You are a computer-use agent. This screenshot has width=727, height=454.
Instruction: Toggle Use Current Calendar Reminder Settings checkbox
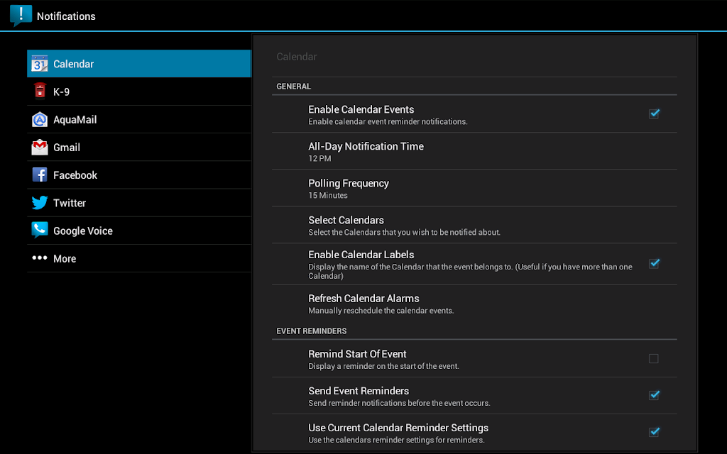(x=654, y=432)
